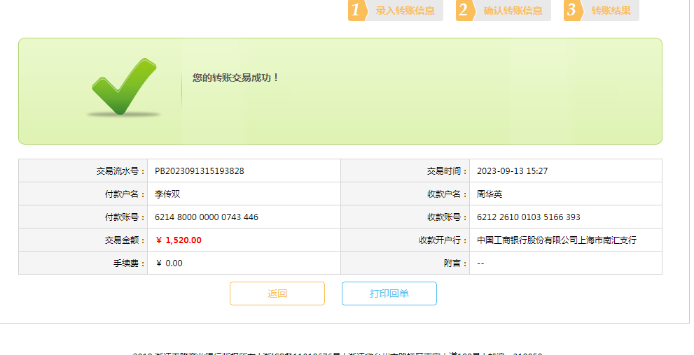
Task: Select the 转账结果 step label
Action: (x=611, y=10)
